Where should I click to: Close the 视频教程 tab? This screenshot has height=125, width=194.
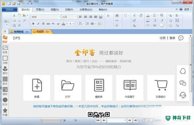point(27,32)
